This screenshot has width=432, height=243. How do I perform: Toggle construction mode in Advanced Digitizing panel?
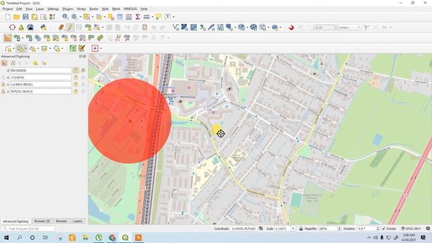coord(13,63)
